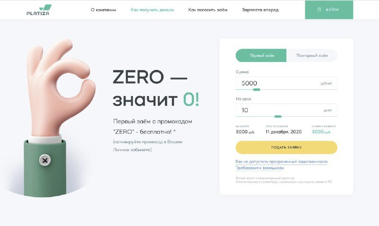379x226 pixels.
Task: Switch to Повторный заём tab
Action: 312,55
